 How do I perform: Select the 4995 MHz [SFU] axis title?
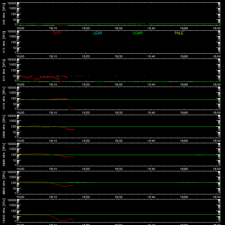click(x=4, y=154)
